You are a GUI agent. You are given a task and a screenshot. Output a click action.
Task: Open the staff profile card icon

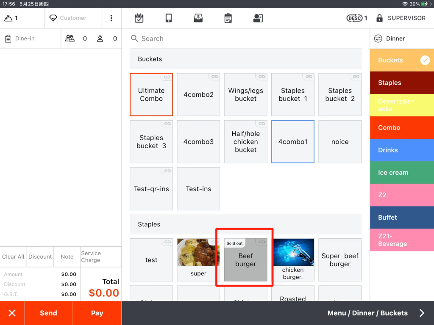tap(258, 18)
